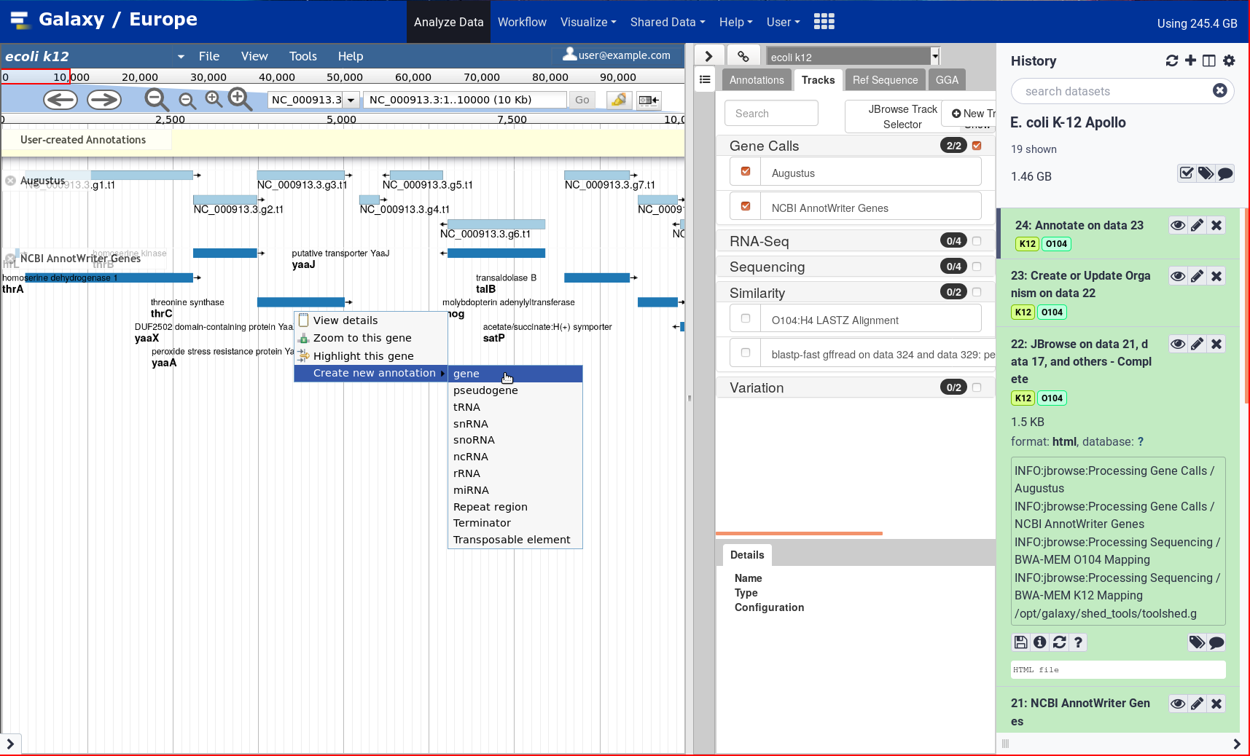Image resolution: width=1250 pixels, height=756 pixels.
Task: Edit attributes of dataset 23
Action: pos(1197,276)
